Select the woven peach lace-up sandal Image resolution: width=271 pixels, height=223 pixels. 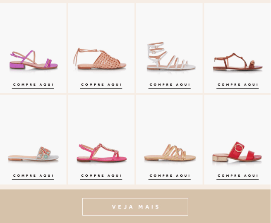click(100, 59)
